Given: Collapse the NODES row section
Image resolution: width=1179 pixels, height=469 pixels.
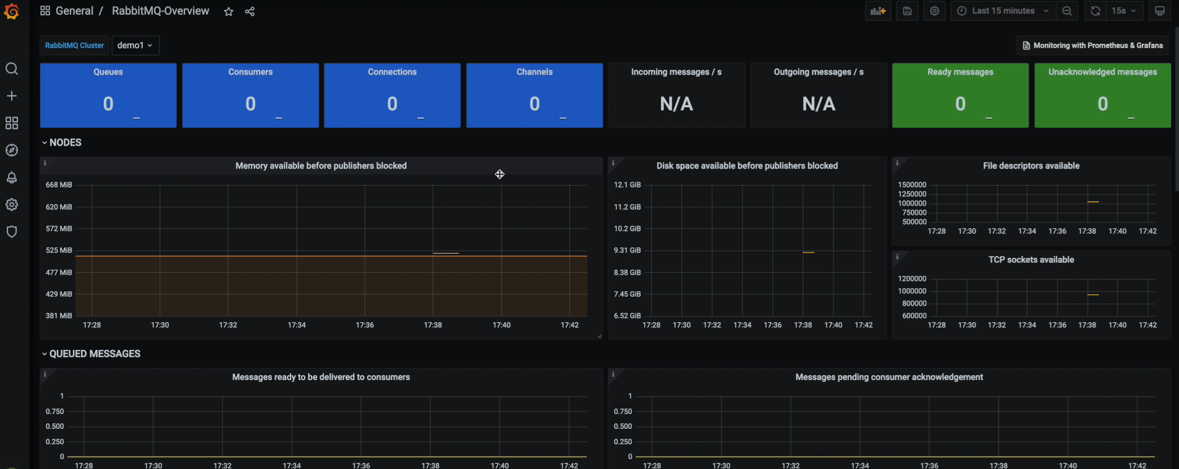Looking at the screenshot, I should pyautogui.click(x=64, y=143).
